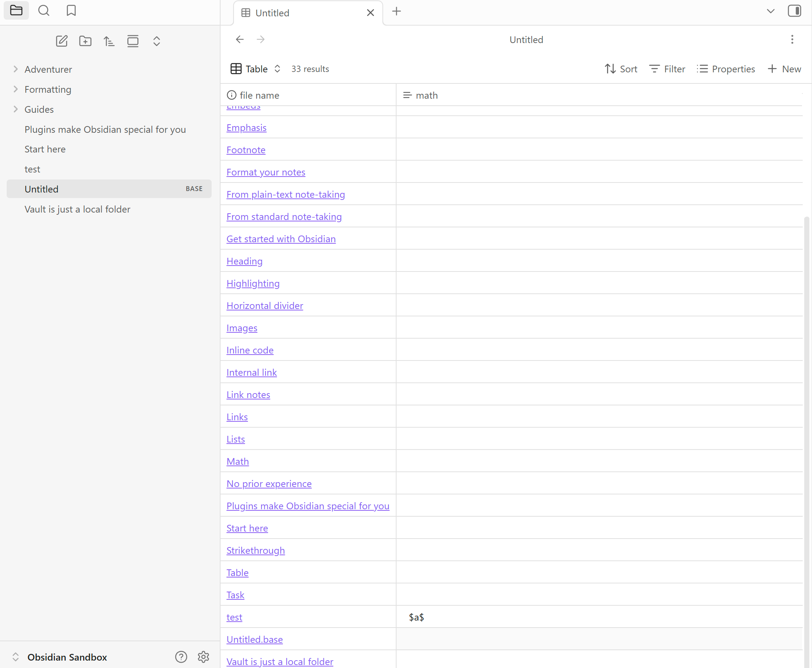This screenshot has width=812, height=668.
Task: Open the bookmarks panel icon
Action: click(71, 11)
